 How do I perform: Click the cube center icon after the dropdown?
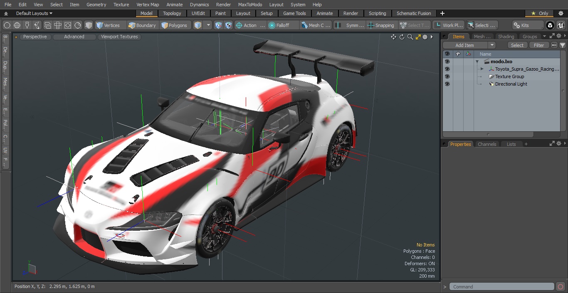219,25
